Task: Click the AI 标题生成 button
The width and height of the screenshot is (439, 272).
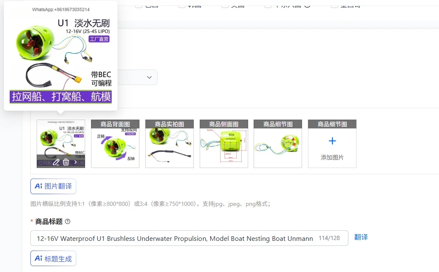Action: coord(53,258)
